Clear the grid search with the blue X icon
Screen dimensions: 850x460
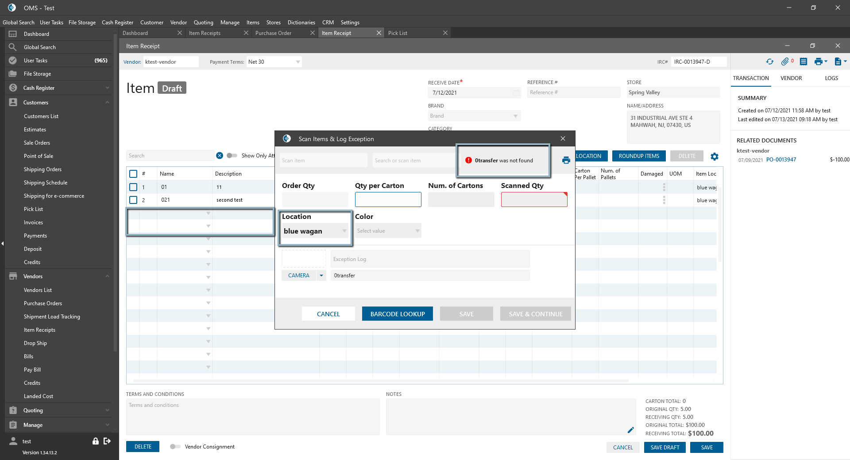220,156
